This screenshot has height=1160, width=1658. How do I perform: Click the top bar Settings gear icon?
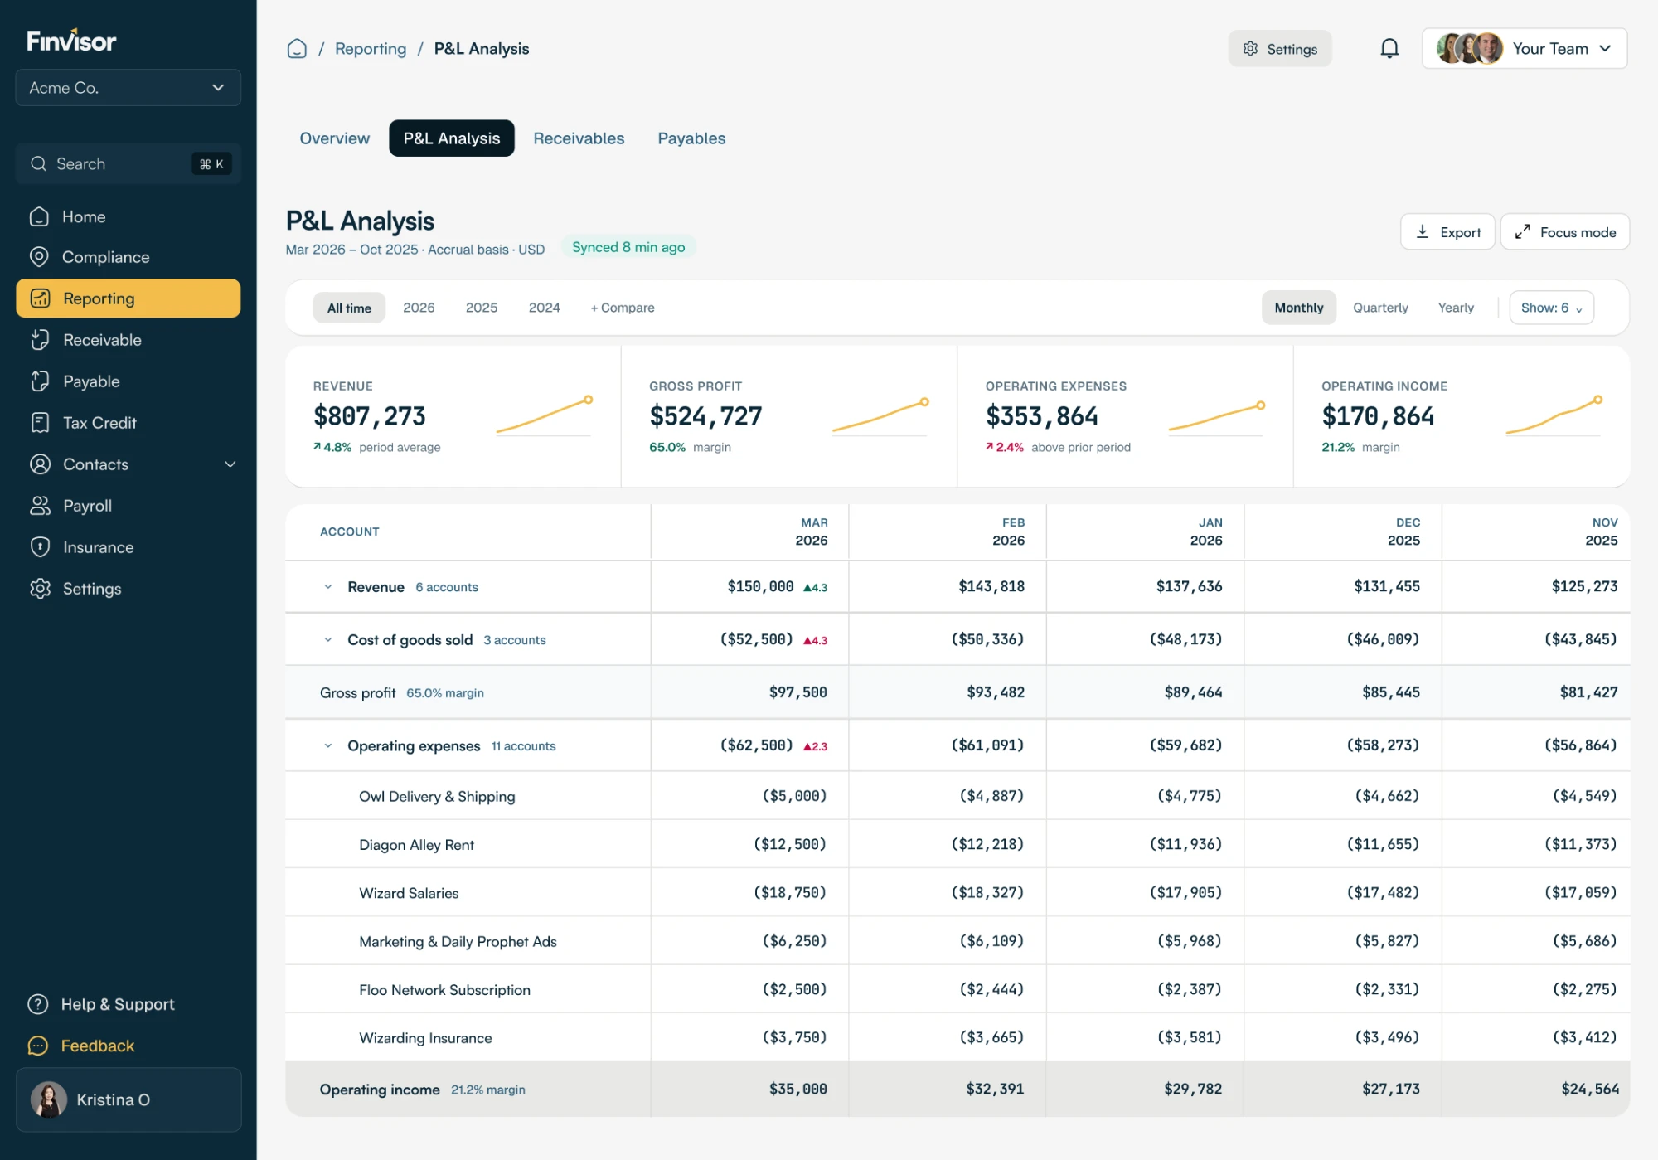1250,49
